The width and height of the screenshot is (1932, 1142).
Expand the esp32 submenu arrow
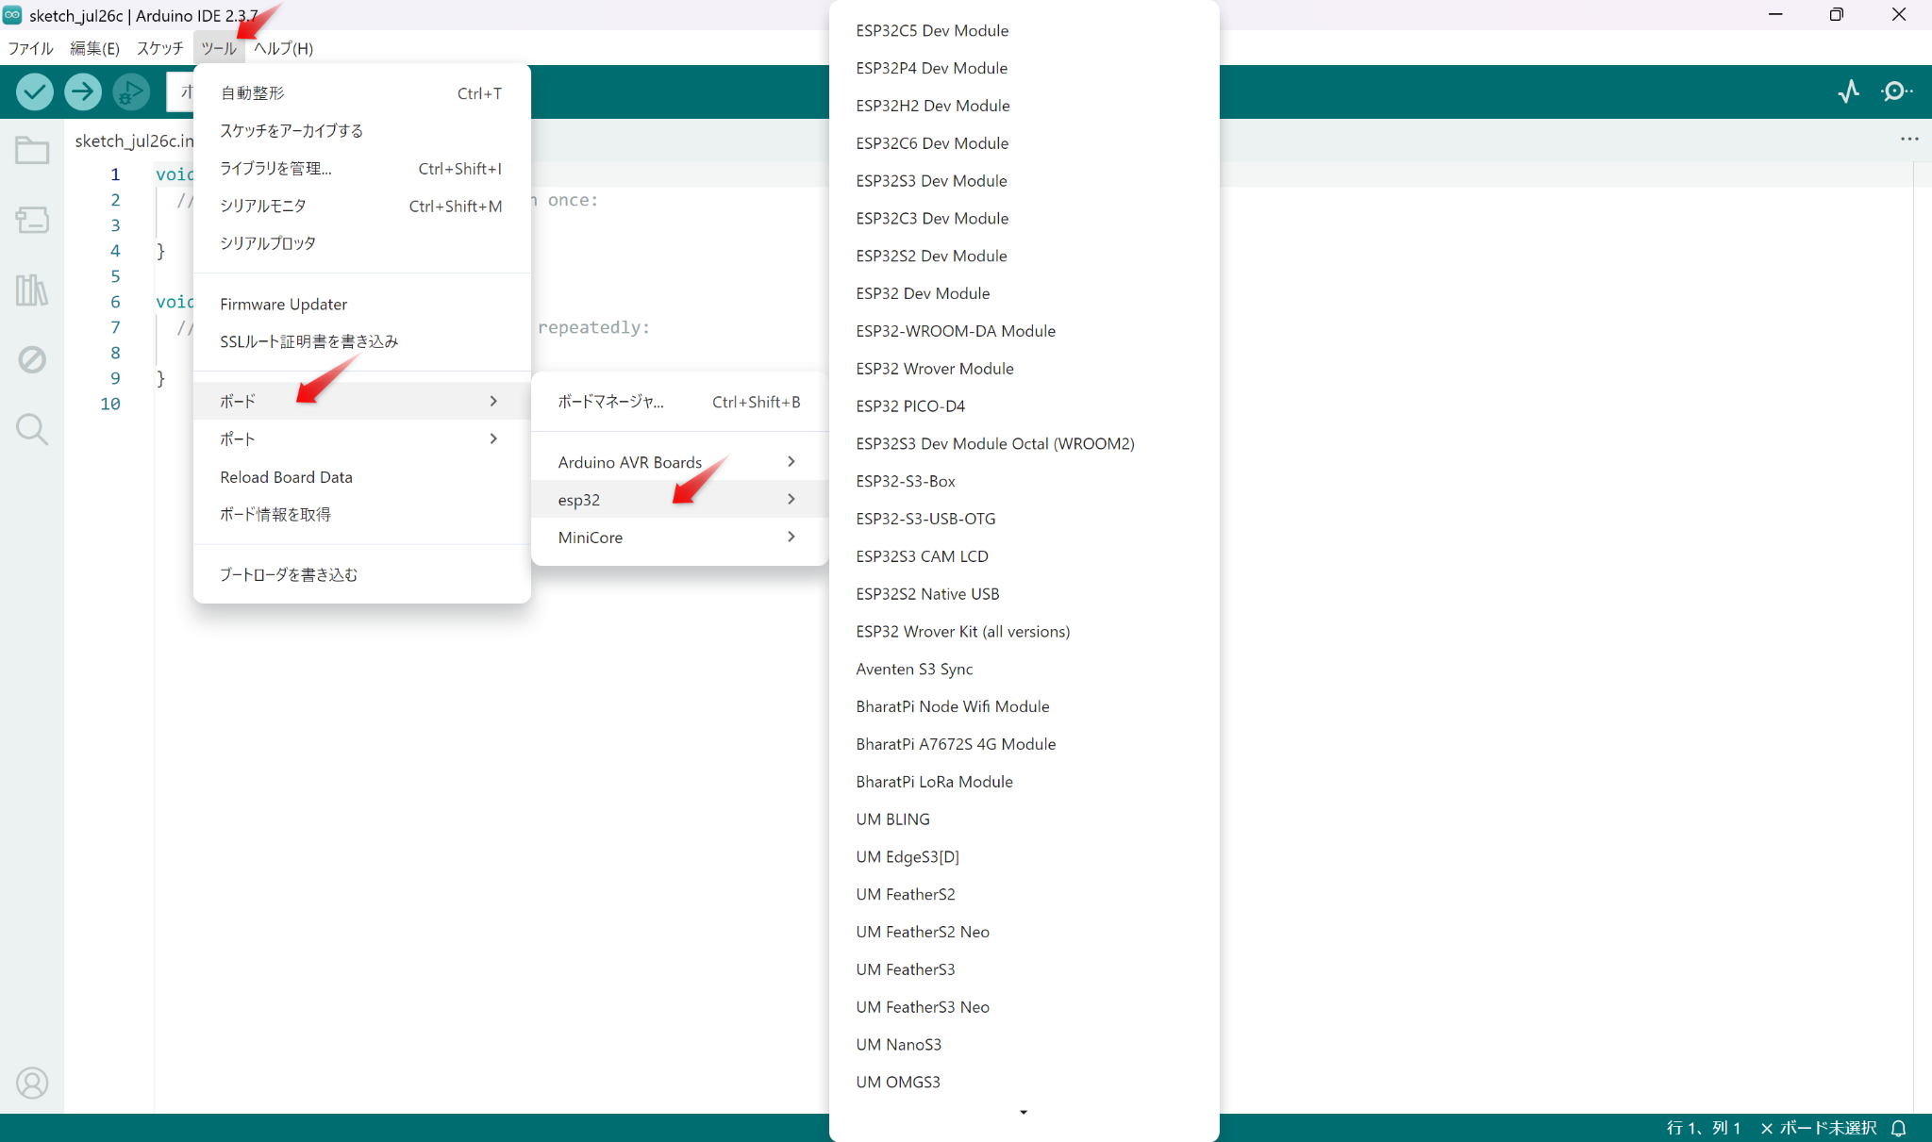click(791, 499)
